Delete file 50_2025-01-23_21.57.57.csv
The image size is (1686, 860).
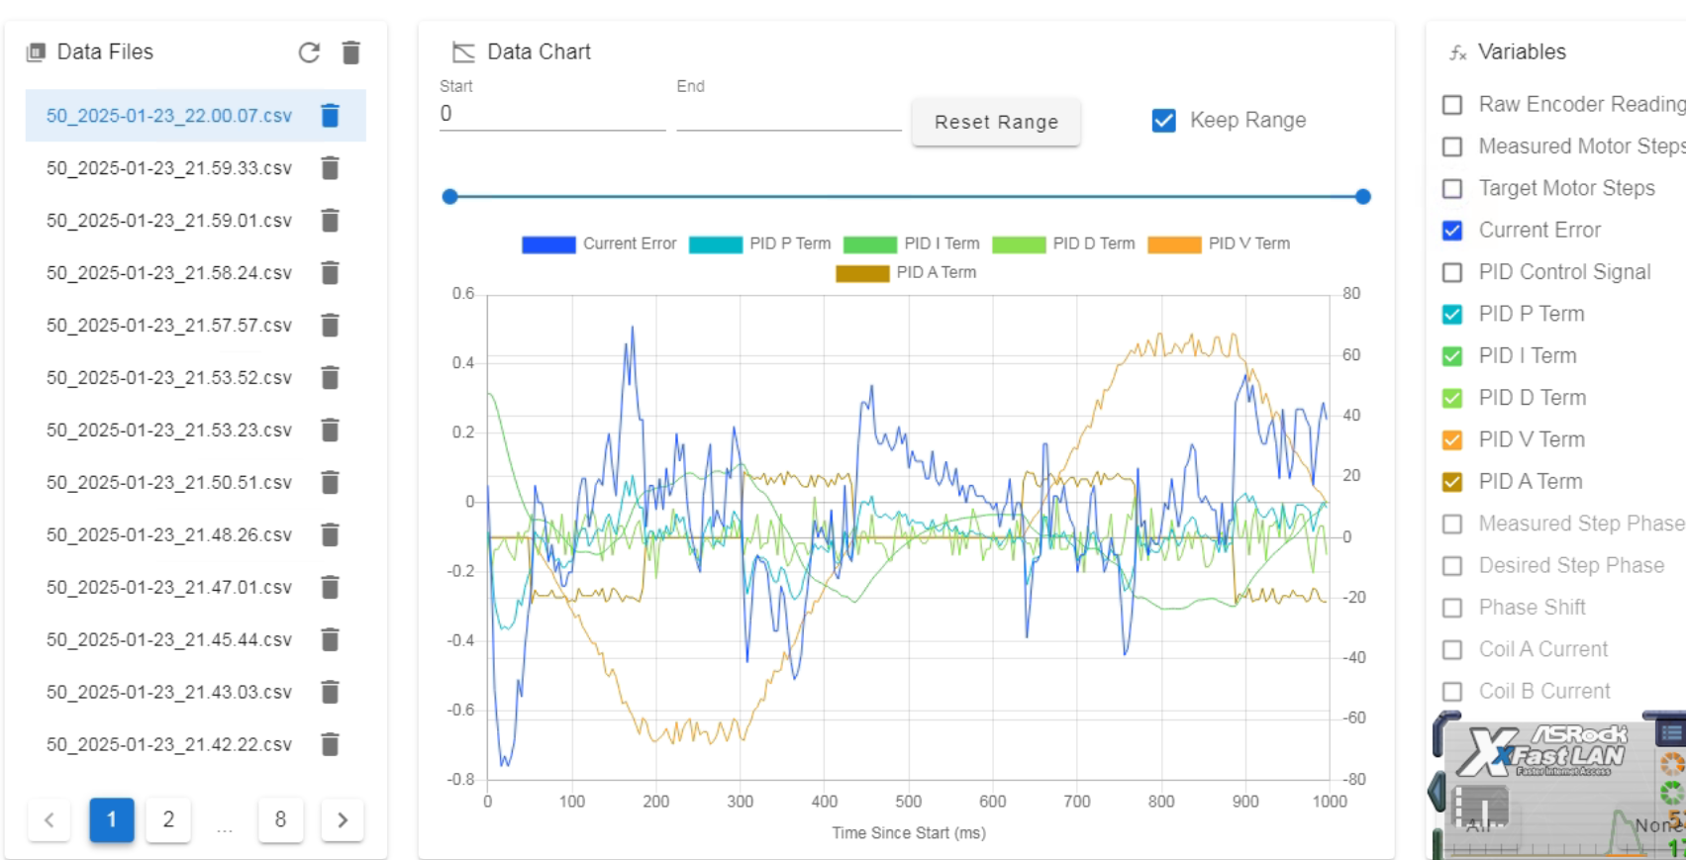tap(331, 326)
